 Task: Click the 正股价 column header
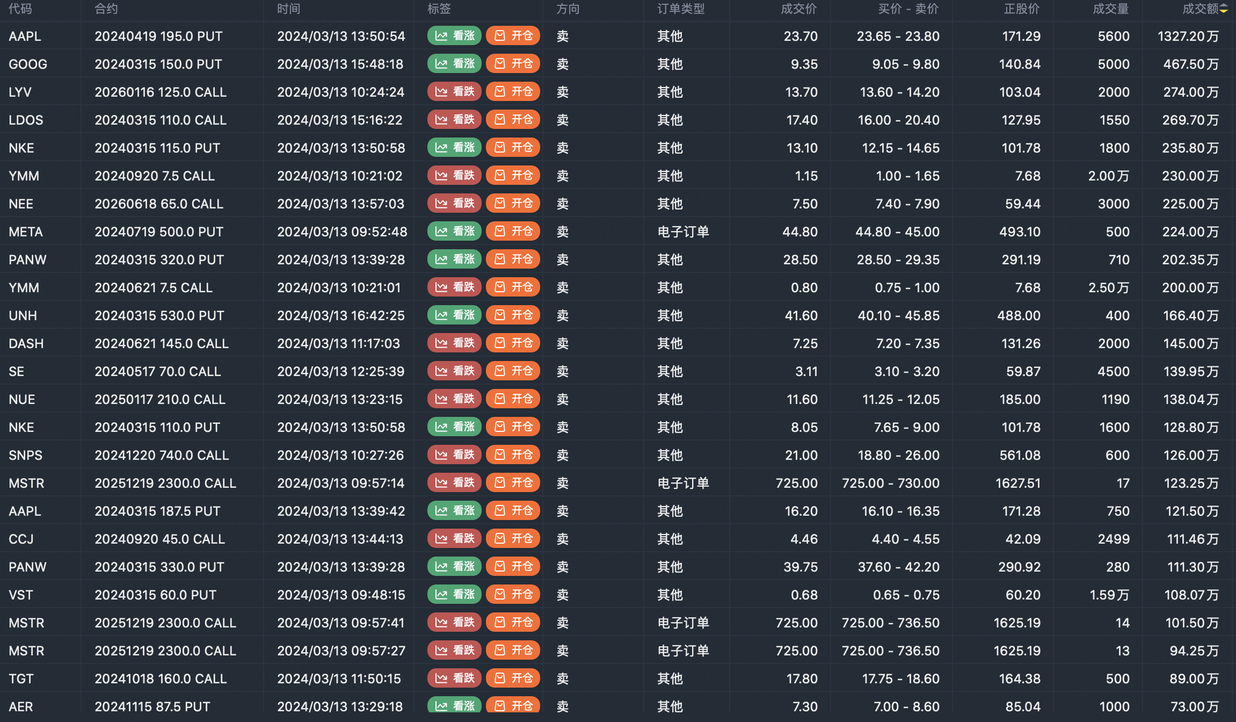point(1021,9)
